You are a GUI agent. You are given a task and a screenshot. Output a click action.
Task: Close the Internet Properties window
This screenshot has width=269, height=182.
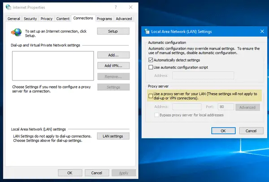[131, 7]
